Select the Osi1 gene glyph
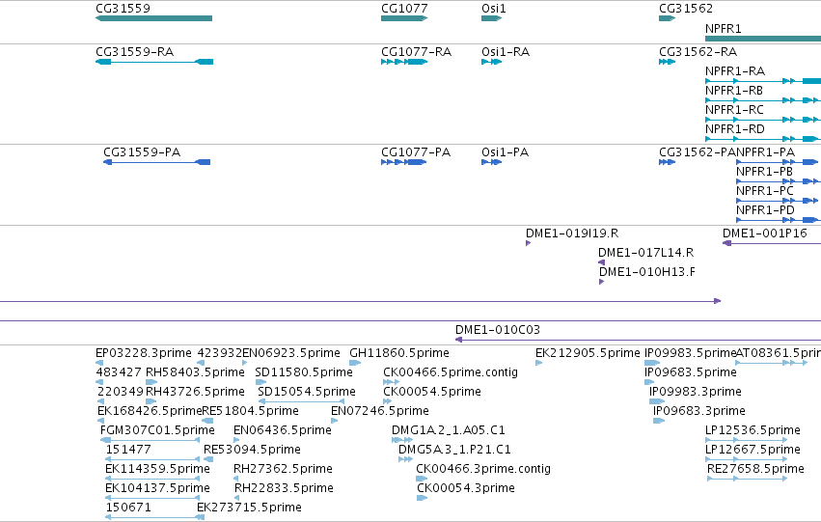This screenshot has width=821, height=522. click(492, 18)
